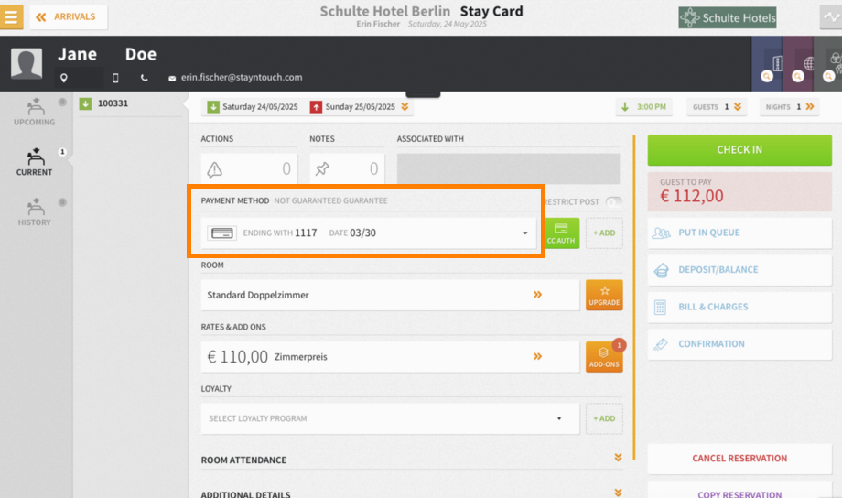
Task: Change the 3:00 PM arrival time
Action: point(643,107)
